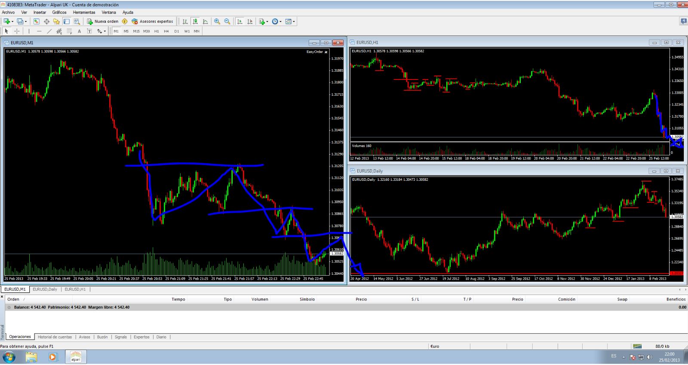Toggle the Asesores expertos button
This screenshot has height=365, width=688.
(x=152, y=21)
